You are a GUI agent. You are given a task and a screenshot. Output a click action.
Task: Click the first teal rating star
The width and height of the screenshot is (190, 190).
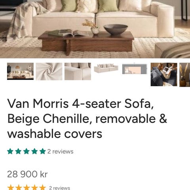pos(10,151)
